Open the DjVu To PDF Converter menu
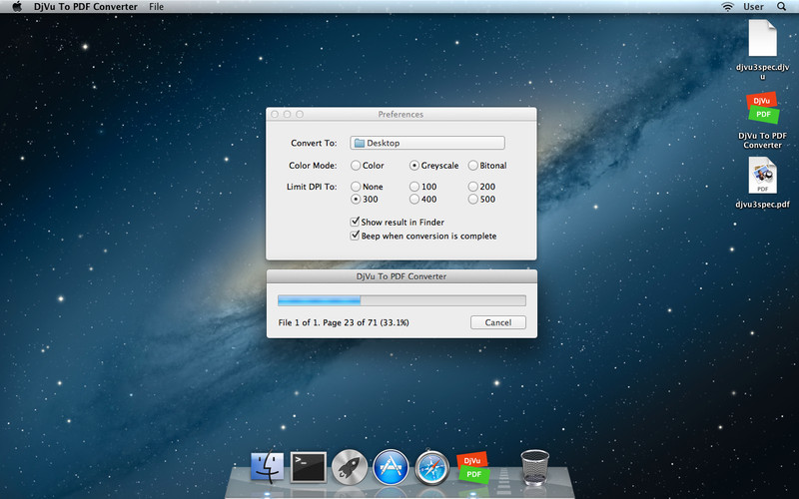799x499 pixels. pyautogui.click(x=86, y=7)
